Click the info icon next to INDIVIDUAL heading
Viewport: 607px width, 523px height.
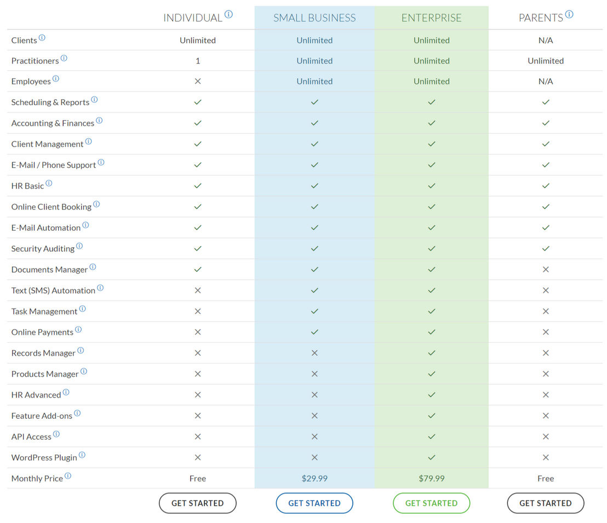click(x=229, y=14)
